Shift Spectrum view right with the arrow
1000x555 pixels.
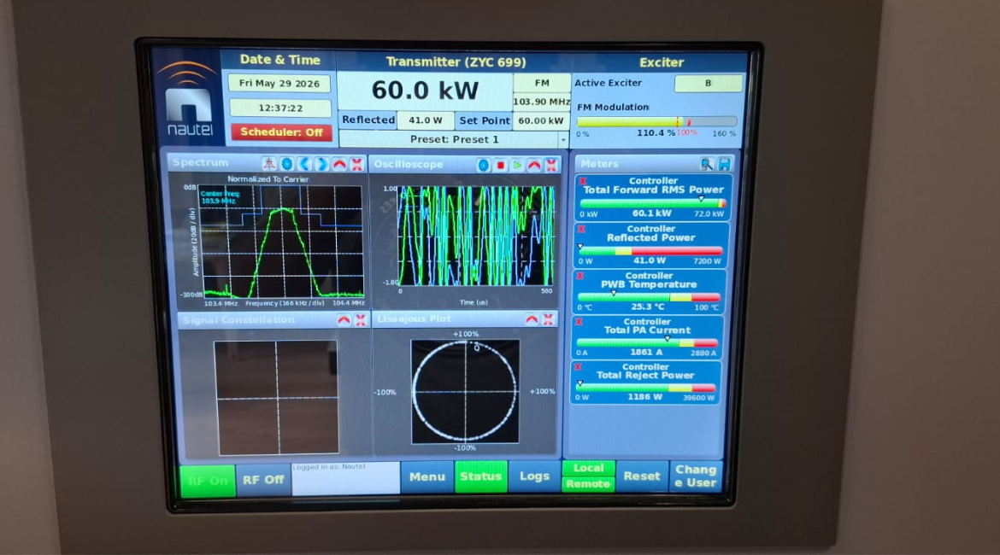(321, 164)
